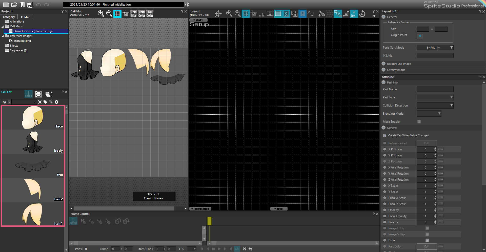Viewport: 486px width, 252px height.
Task: Click the Grid Size icon in Cell Map
Action: pos(133,14)
